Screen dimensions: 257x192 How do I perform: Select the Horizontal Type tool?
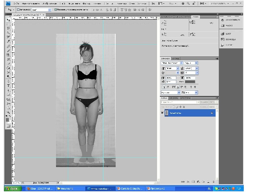(x=8, y=86)
